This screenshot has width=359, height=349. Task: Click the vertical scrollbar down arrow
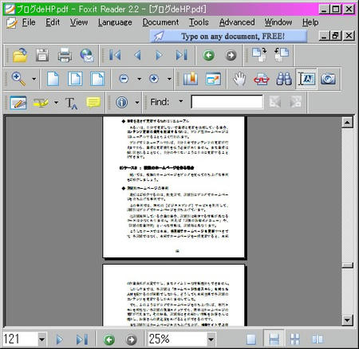(347, 320)
